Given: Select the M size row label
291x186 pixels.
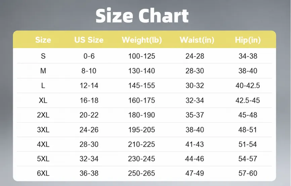Looking at the screenshot, I should click(43, 71).
